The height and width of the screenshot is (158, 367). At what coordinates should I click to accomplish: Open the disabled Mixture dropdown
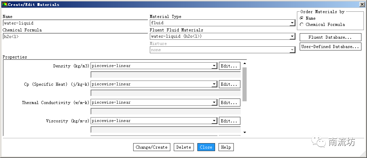(222, 50)
